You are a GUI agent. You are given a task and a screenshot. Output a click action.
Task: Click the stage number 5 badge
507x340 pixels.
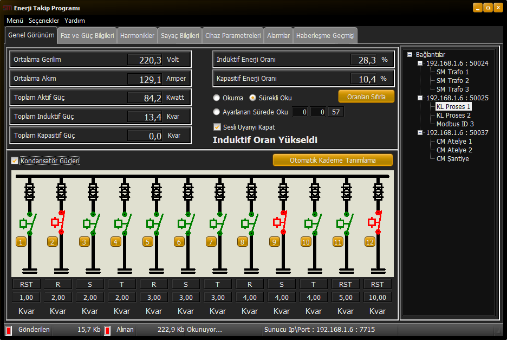pos(148,242)
